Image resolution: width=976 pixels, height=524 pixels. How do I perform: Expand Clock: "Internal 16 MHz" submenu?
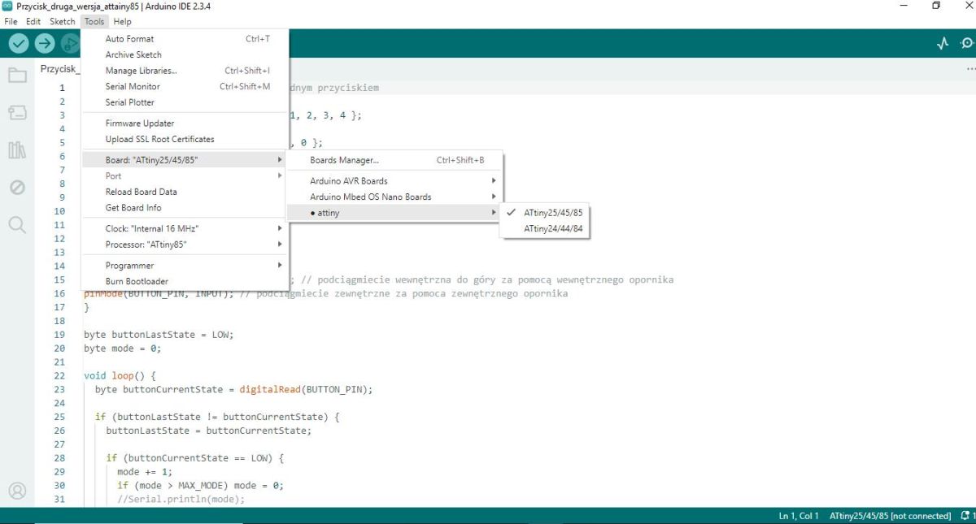pyautogui.click(x=185, y=228)
